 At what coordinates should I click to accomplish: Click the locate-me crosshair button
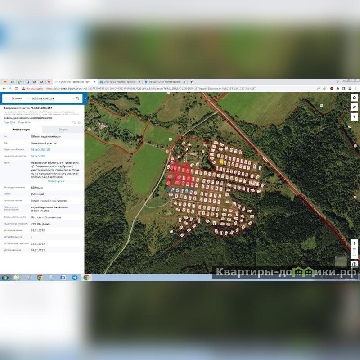[x=354, y=117]
